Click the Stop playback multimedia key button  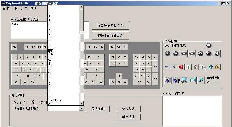tap(176, 54)
